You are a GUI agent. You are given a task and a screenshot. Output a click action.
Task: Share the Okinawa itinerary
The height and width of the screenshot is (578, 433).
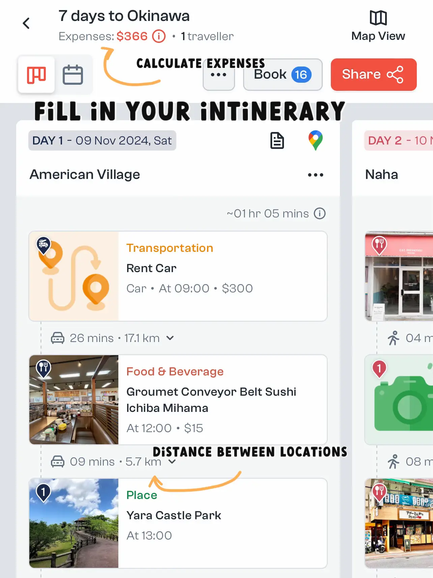tap(374, 75)
